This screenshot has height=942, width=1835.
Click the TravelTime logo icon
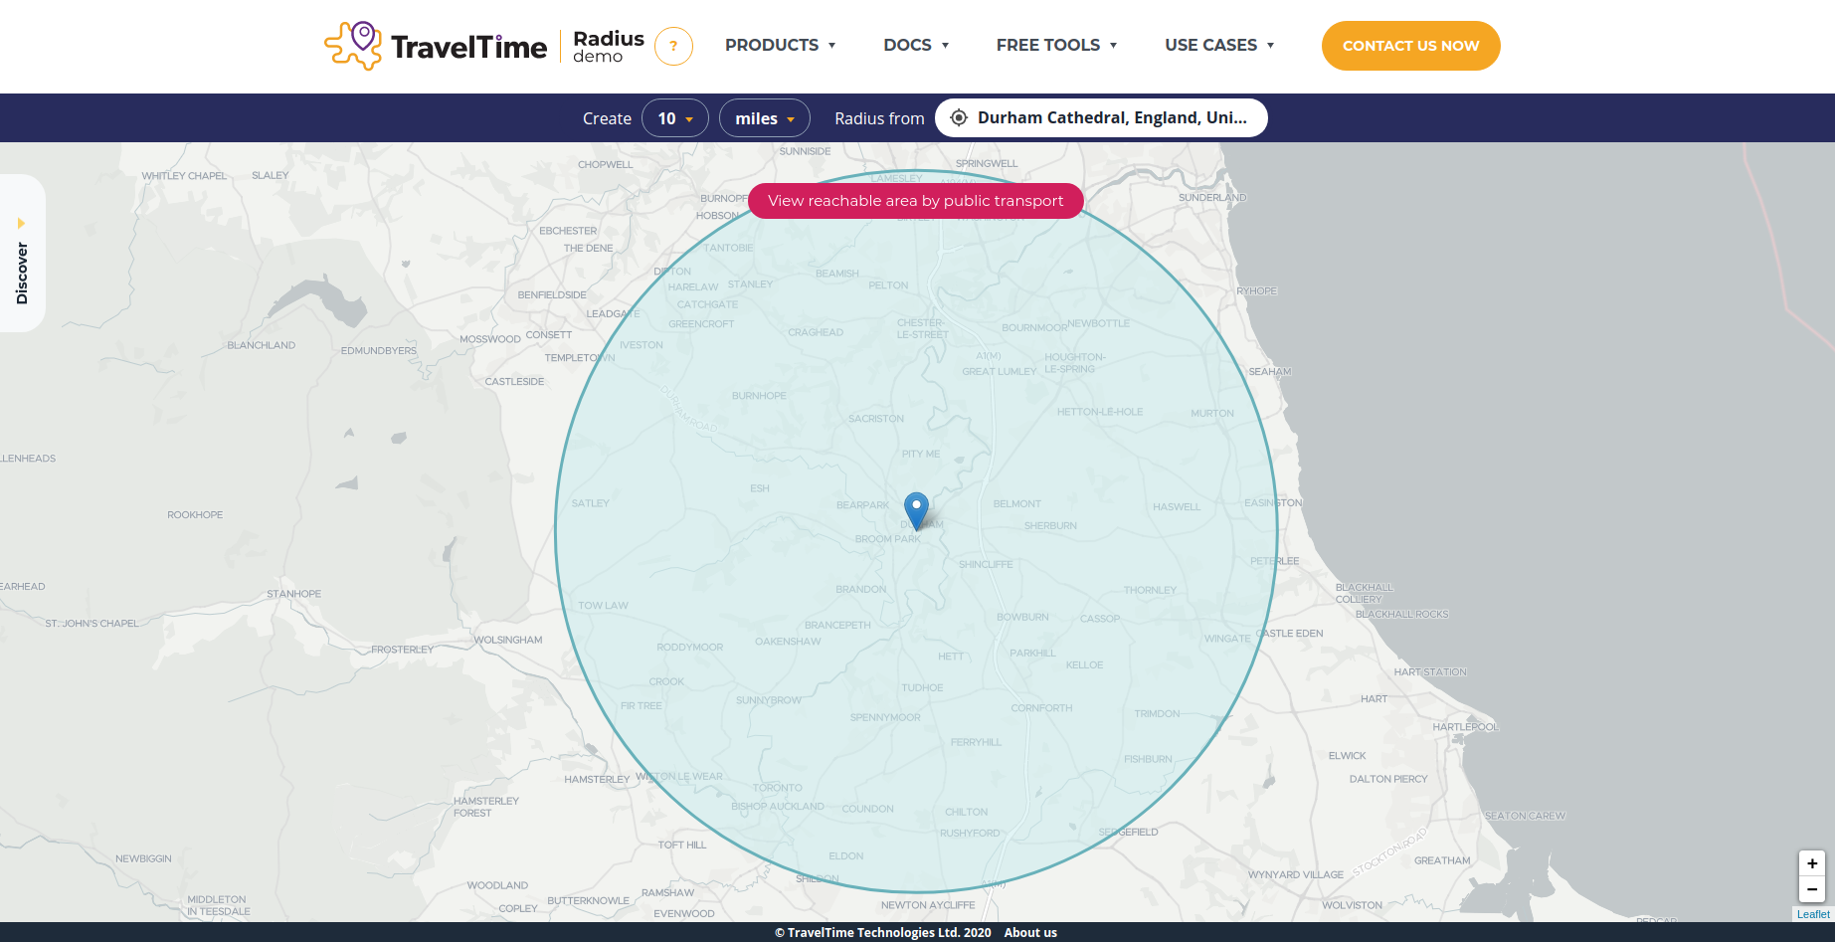pos(353,46)
